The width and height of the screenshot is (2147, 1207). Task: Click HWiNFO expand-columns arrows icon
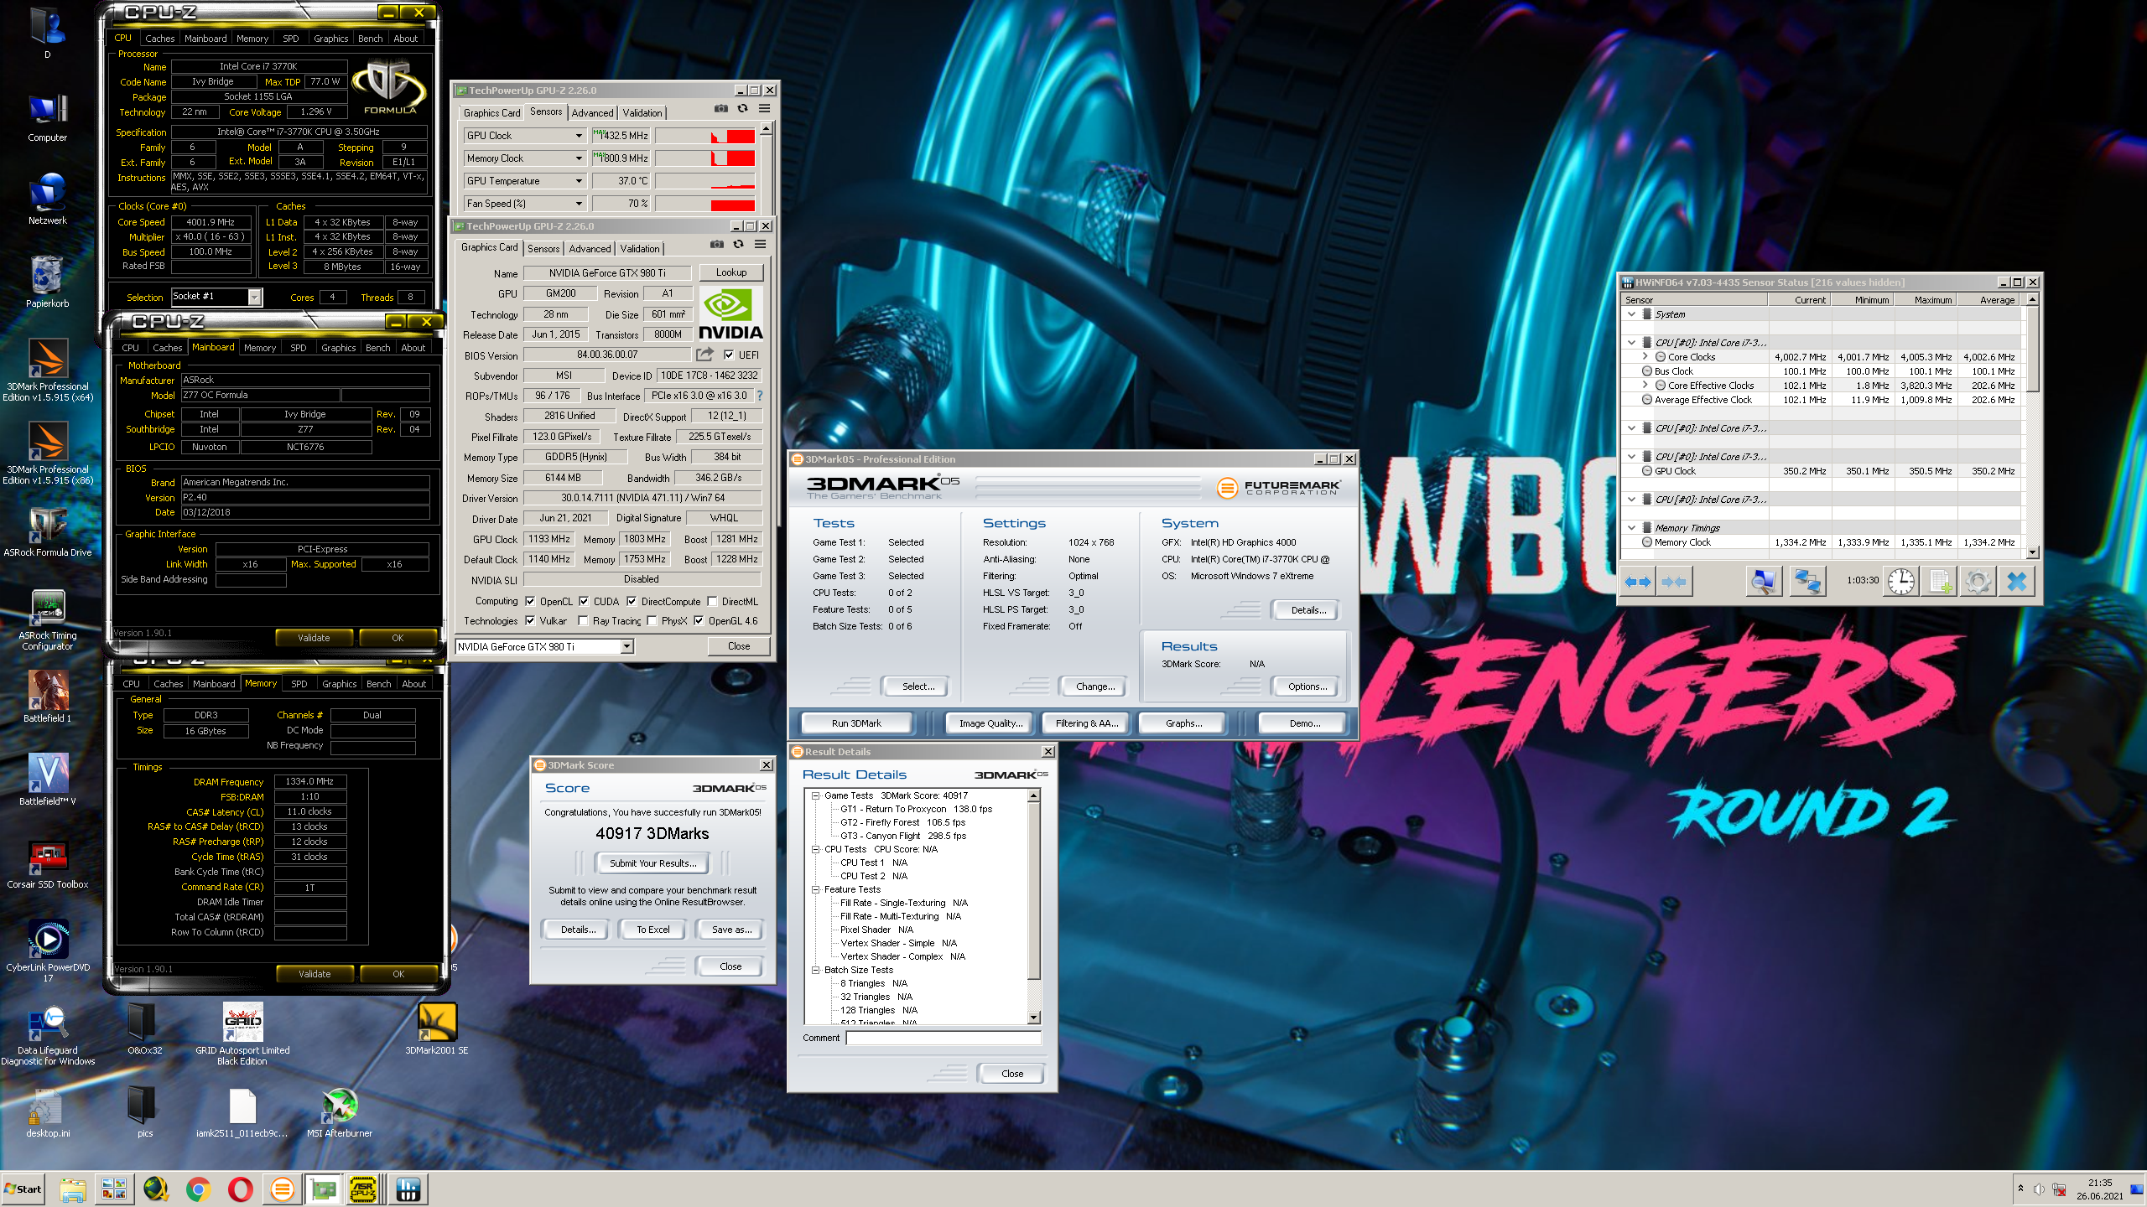(1637, 581)
